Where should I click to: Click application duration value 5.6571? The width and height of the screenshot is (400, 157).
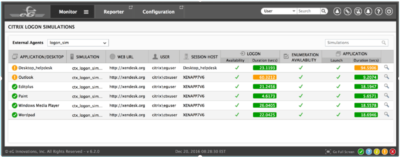366,96
